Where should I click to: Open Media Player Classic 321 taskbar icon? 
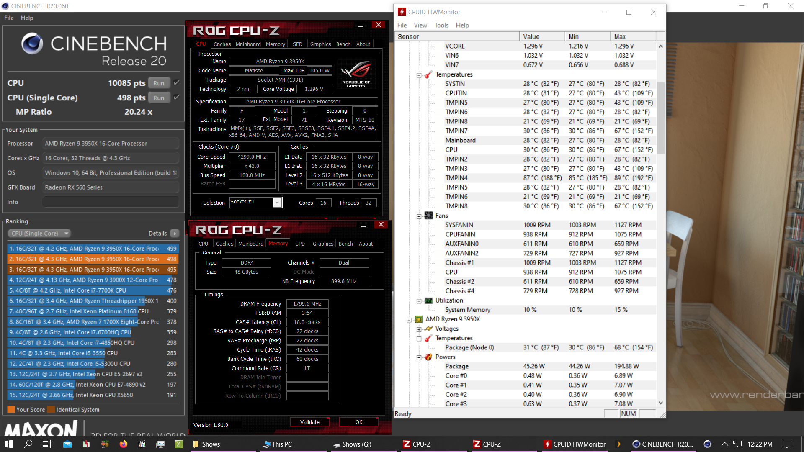click(x=142, y=444)
